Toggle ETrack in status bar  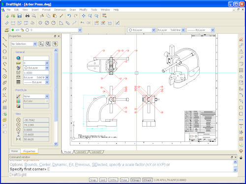[147, 180]
